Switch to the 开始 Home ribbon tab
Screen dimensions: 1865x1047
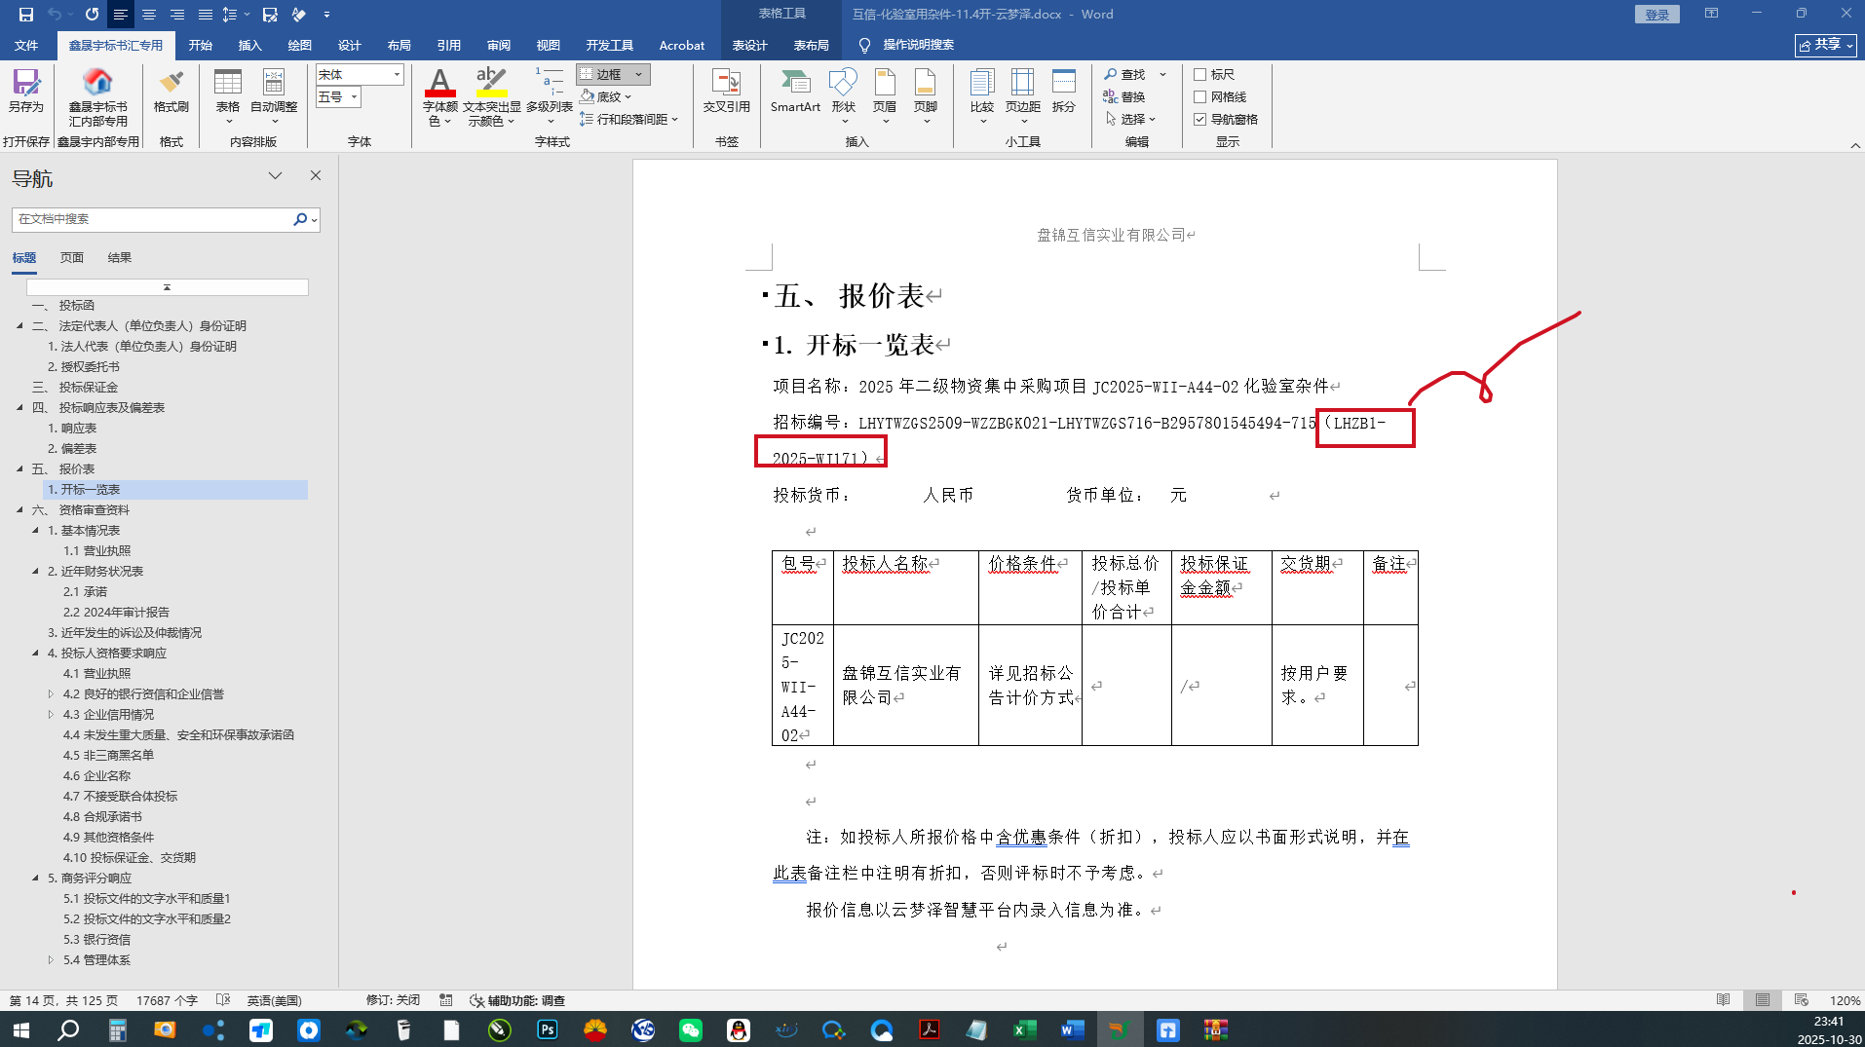[x=201, y=45]
